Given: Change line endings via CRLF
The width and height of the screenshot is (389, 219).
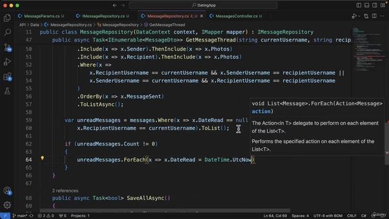Looking at the screenshot, I should click(x=351, y=216).
